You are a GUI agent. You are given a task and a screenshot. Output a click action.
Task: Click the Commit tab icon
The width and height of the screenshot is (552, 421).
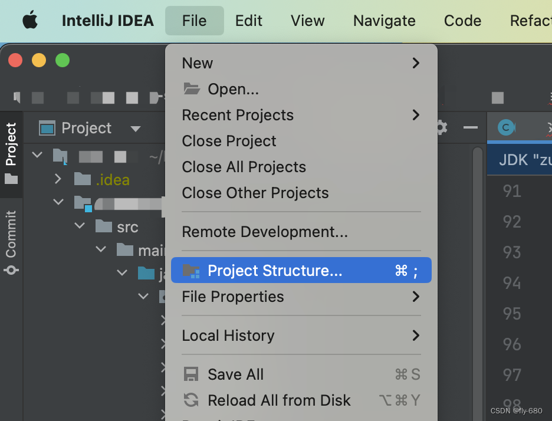pyautogui.click(x=11, y=270)
